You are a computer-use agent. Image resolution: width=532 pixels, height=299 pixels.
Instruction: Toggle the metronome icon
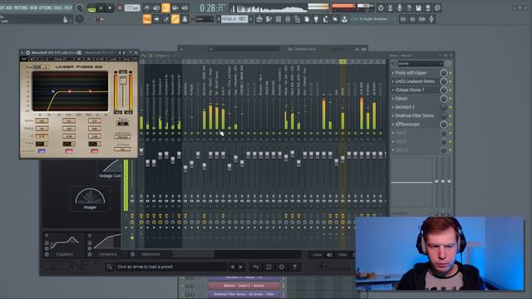(147, 7)
